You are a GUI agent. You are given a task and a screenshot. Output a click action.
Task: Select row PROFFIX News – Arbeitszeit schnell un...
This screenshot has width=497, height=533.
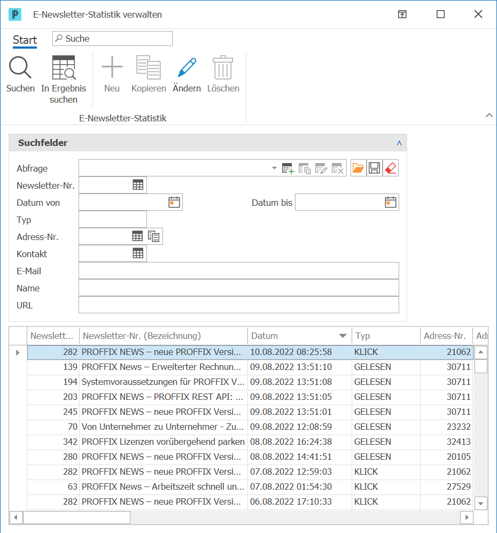tap(250, 487)
